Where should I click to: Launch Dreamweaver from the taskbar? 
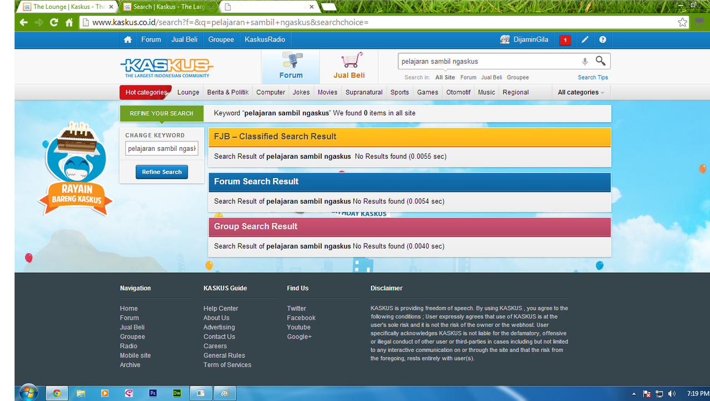tap(177, 393)
